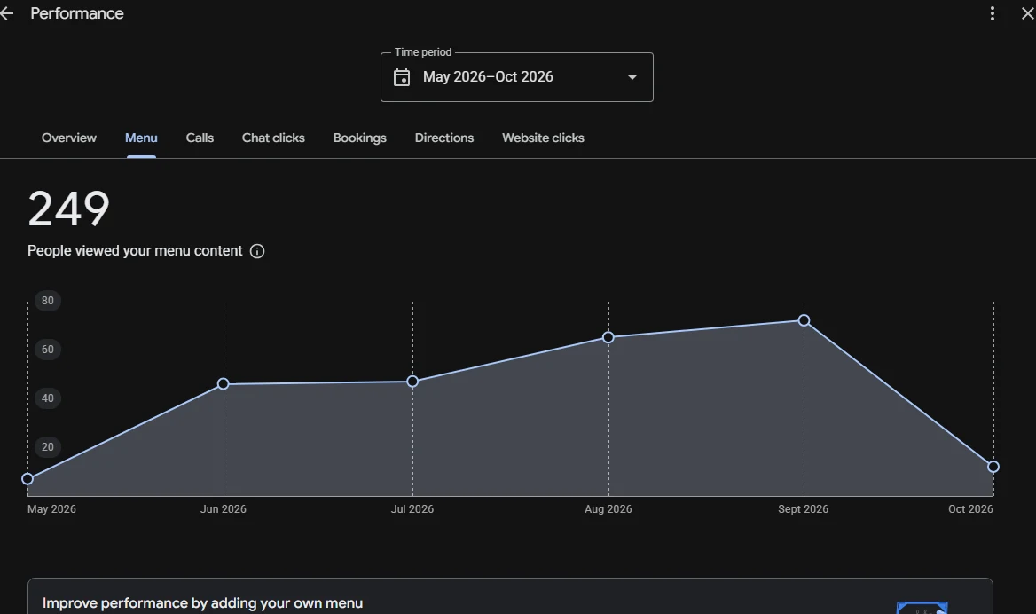Click the Oct 2026 chart data point
This screenshot has width=1036, height=614.
[993, 467]
